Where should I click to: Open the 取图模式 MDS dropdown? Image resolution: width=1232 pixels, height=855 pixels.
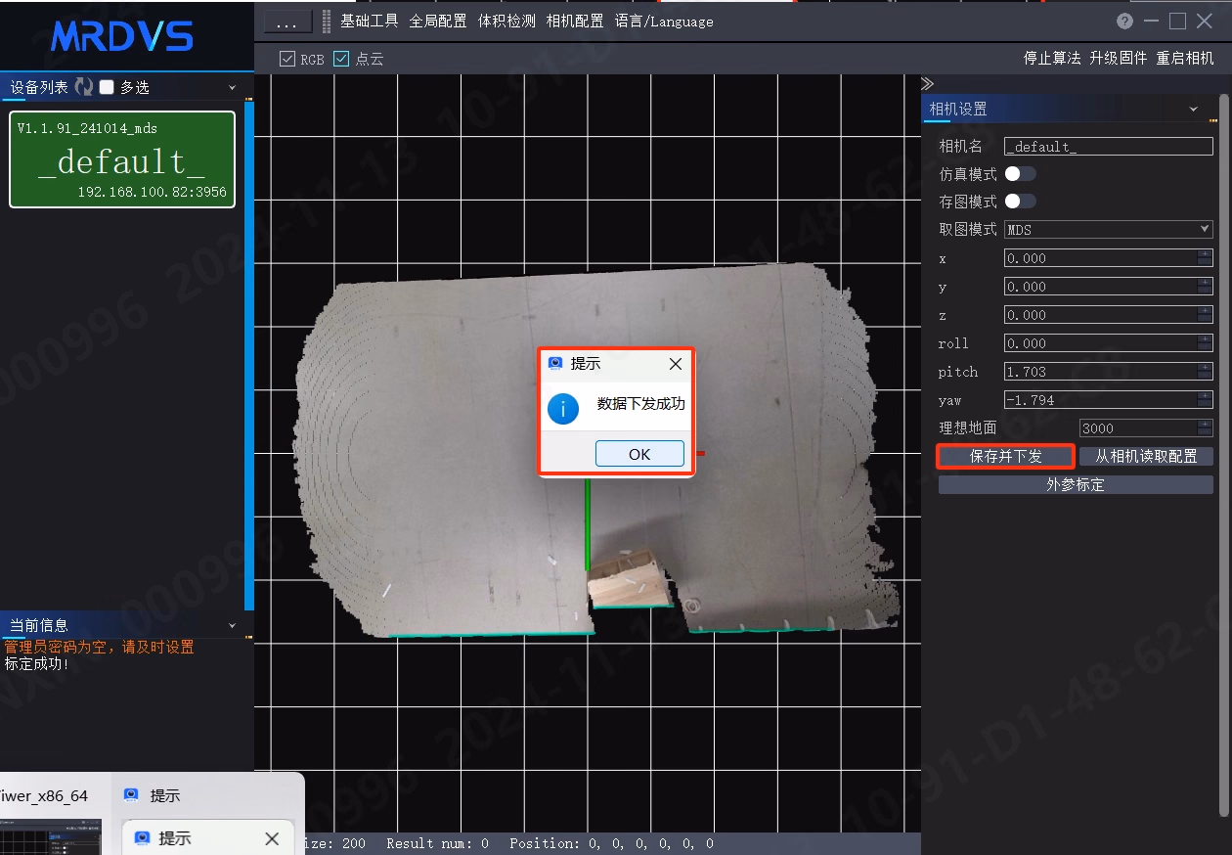pyautogui.click(x=1109, y=230)
